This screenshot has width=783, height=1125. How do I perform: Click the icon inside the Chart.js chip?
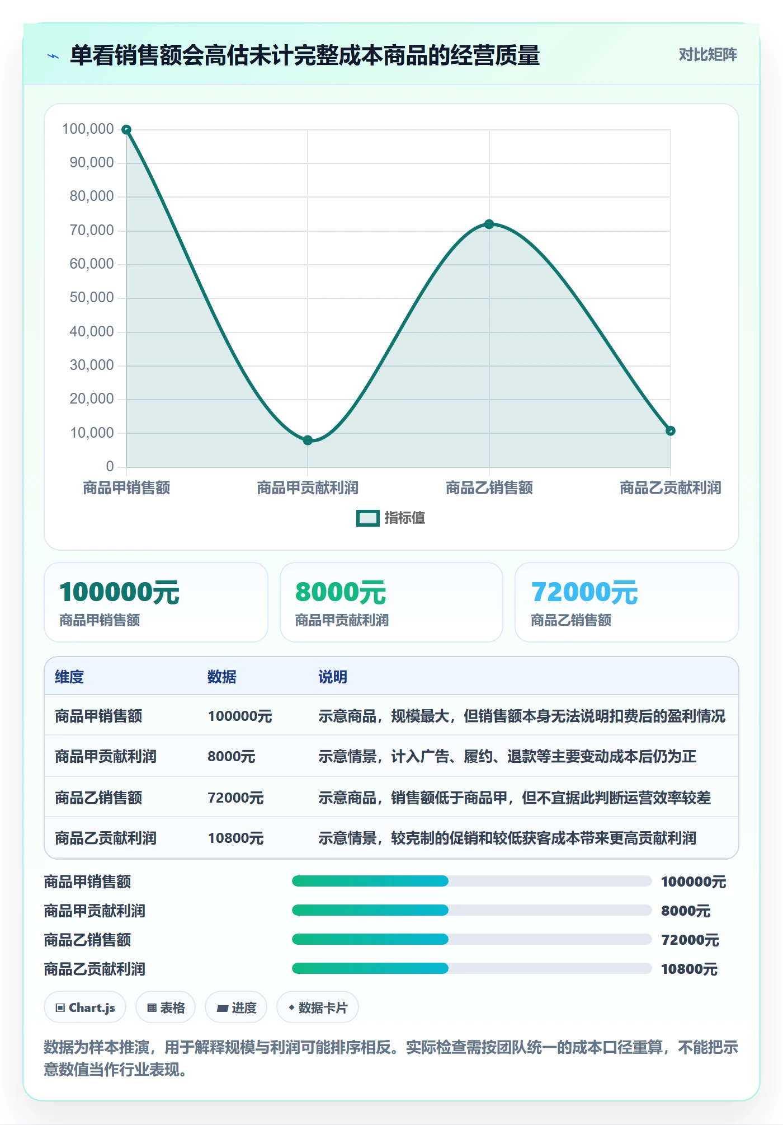(x=60, y=1008)
